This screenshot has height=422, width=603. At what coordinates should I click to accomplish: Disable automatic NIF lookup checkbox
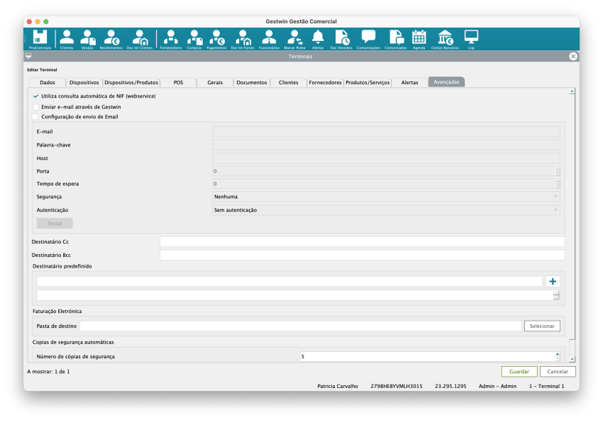click(35, 96)
